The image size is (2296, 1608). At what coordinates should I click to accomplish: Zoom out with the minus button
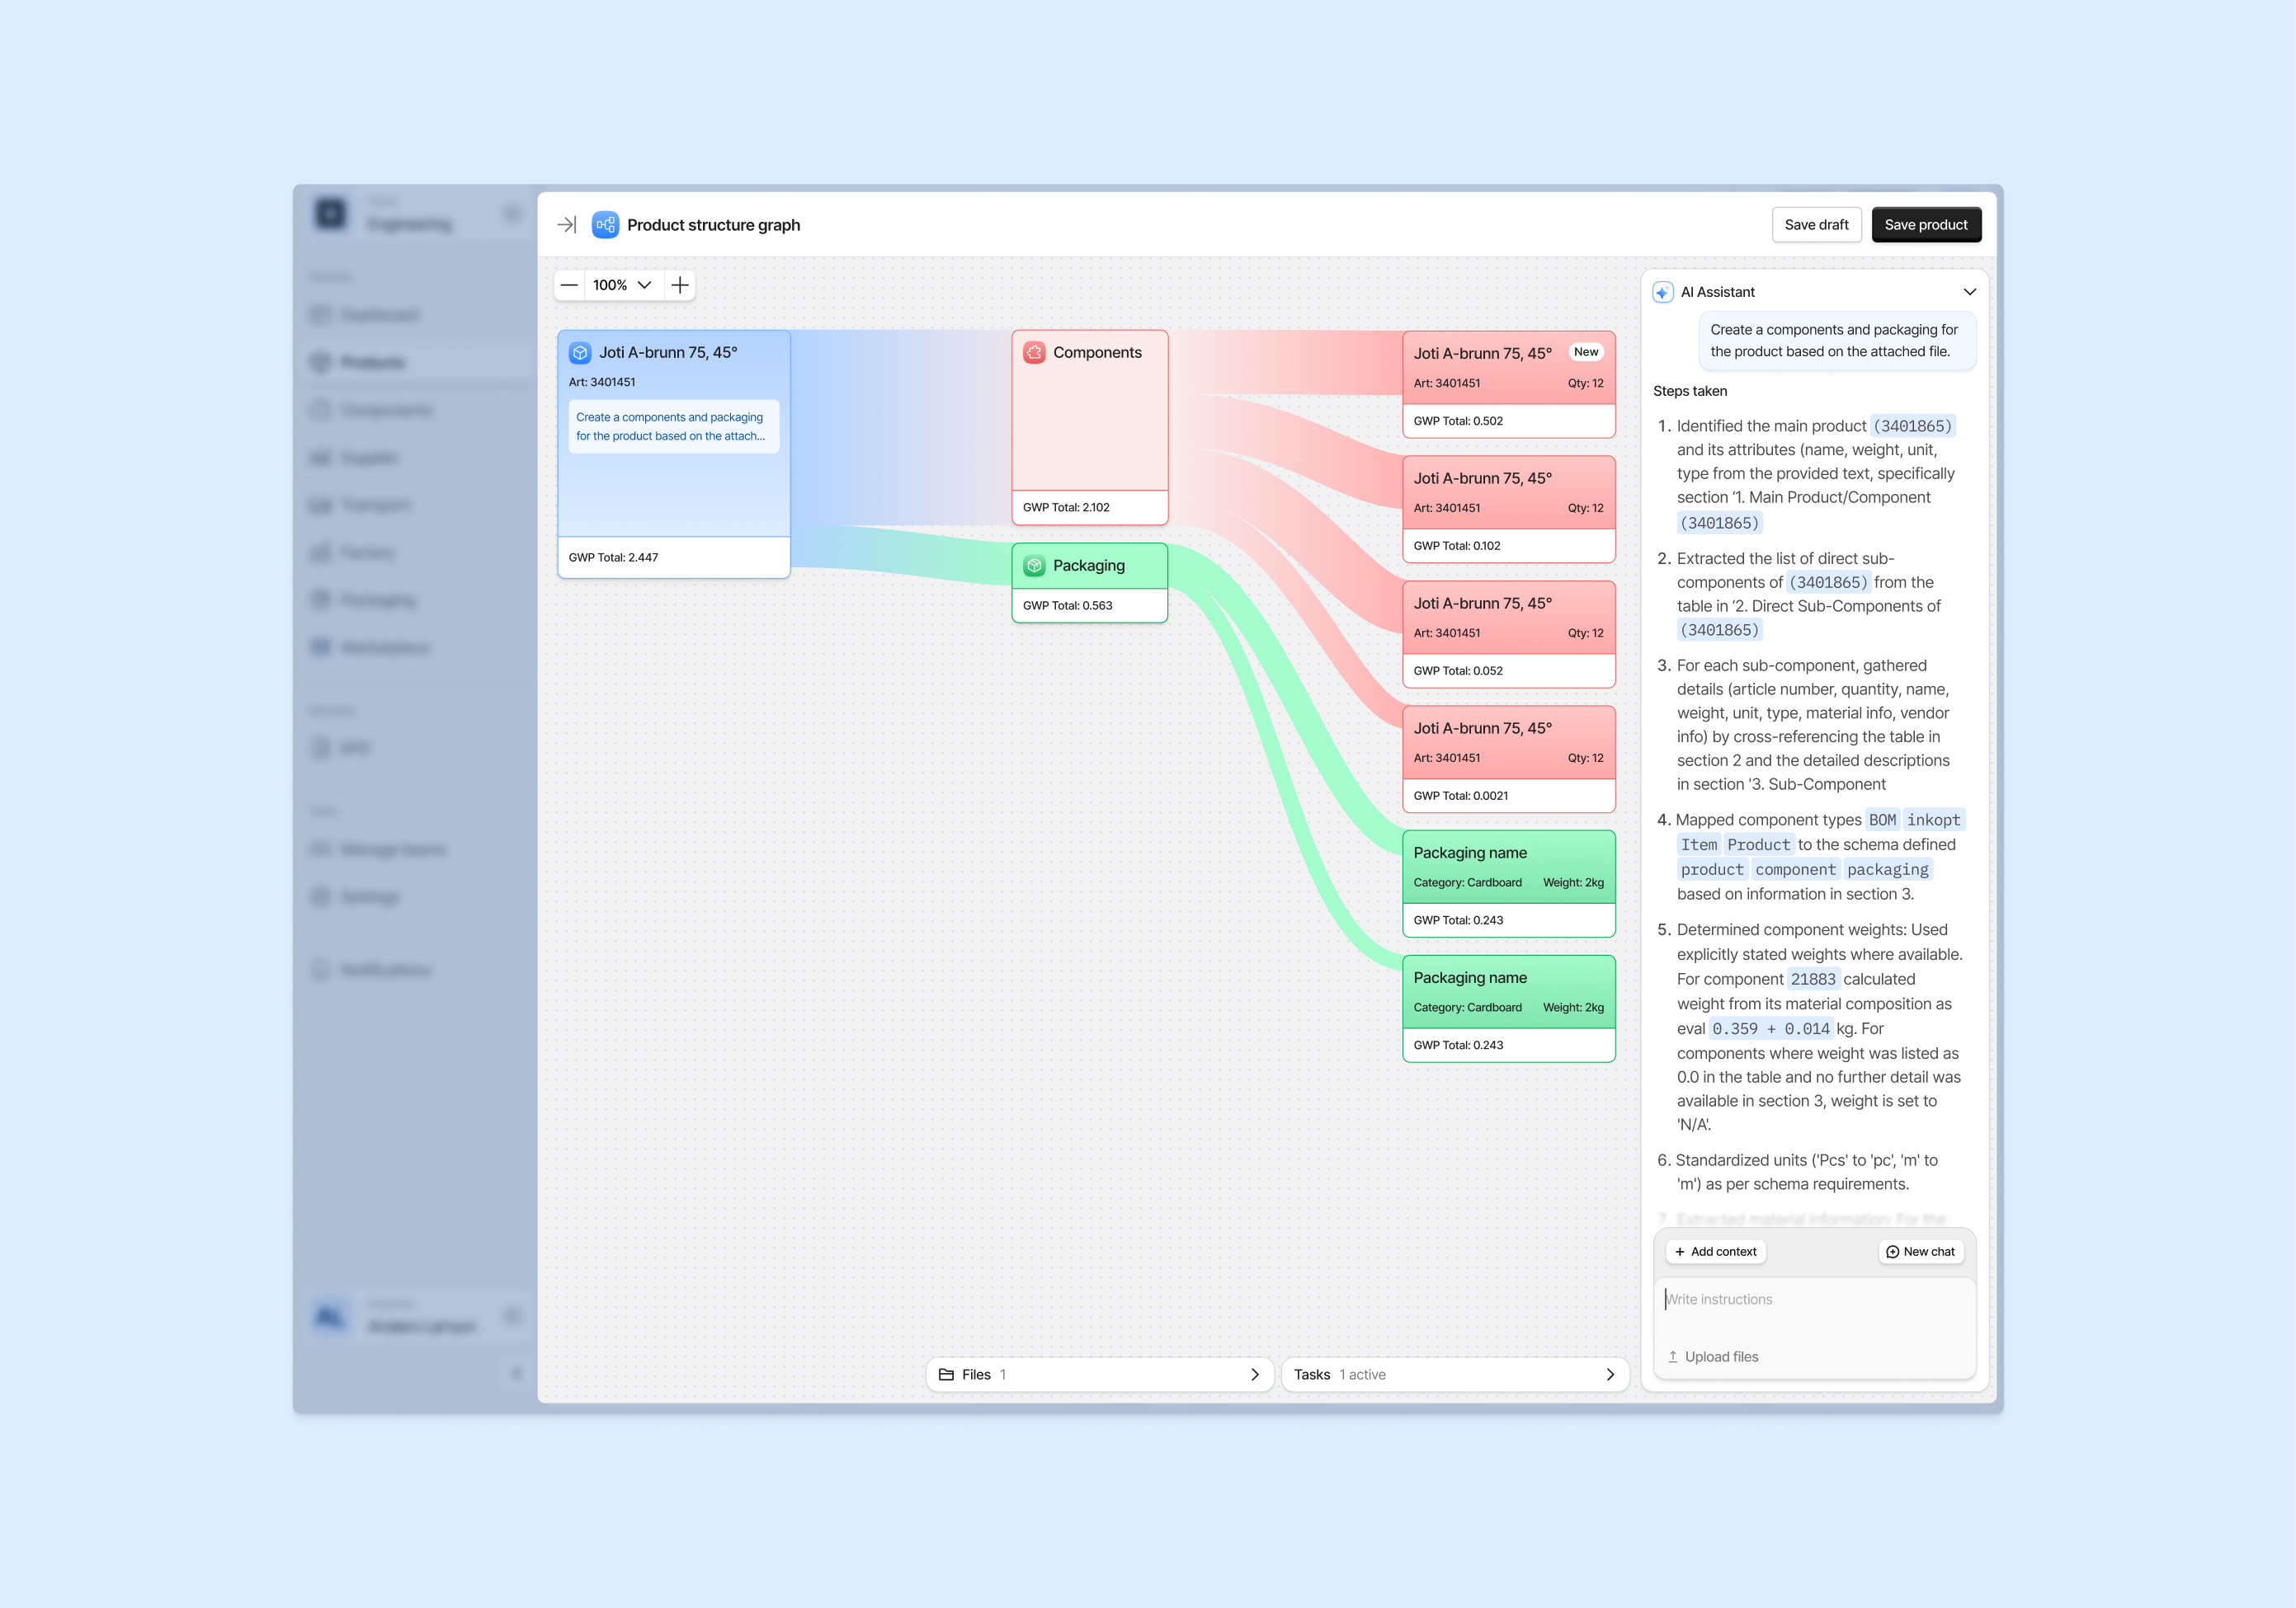point(569,284)
